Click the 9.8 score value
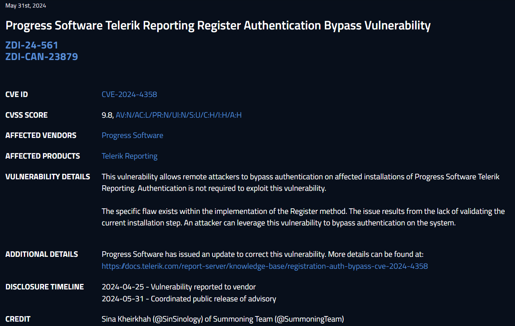515x326 pixels. tap(107, 115)
